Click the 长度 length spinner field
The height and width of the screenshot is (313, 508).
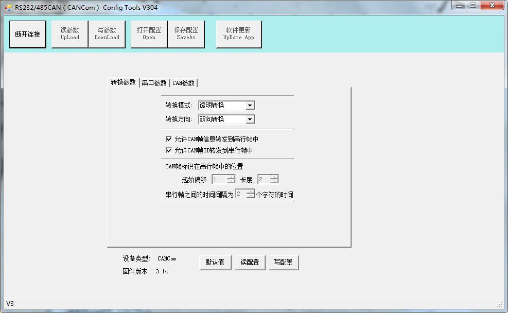coord(264,180)
